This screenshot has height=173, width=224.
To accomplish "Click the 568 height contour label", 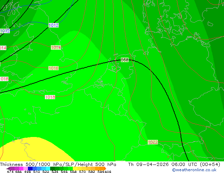I will pyautogui.click(x=125, y=60).
